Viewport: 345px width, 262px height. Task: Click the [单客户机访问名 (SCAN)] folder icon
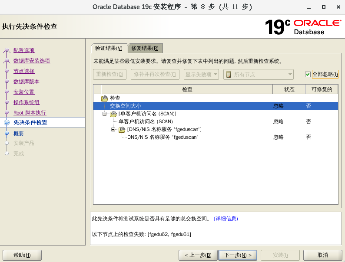pyautogui.click(x=113, y=114)
